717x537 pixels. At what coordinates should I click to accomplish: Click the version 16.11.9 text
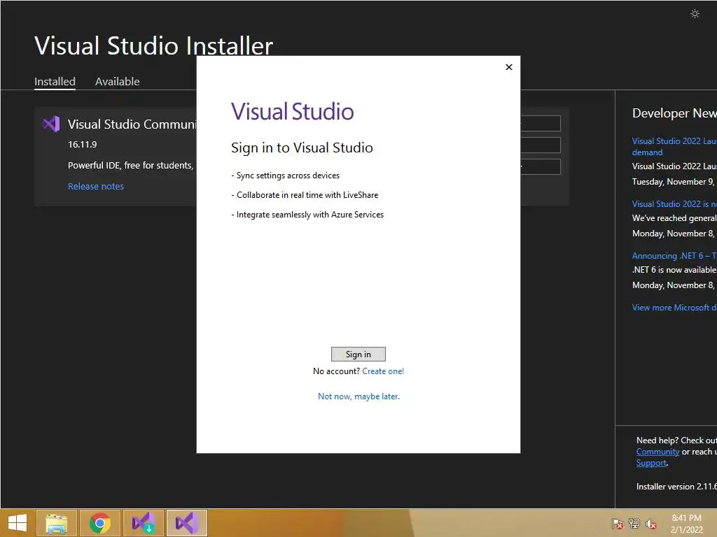[x=83, y=144]
